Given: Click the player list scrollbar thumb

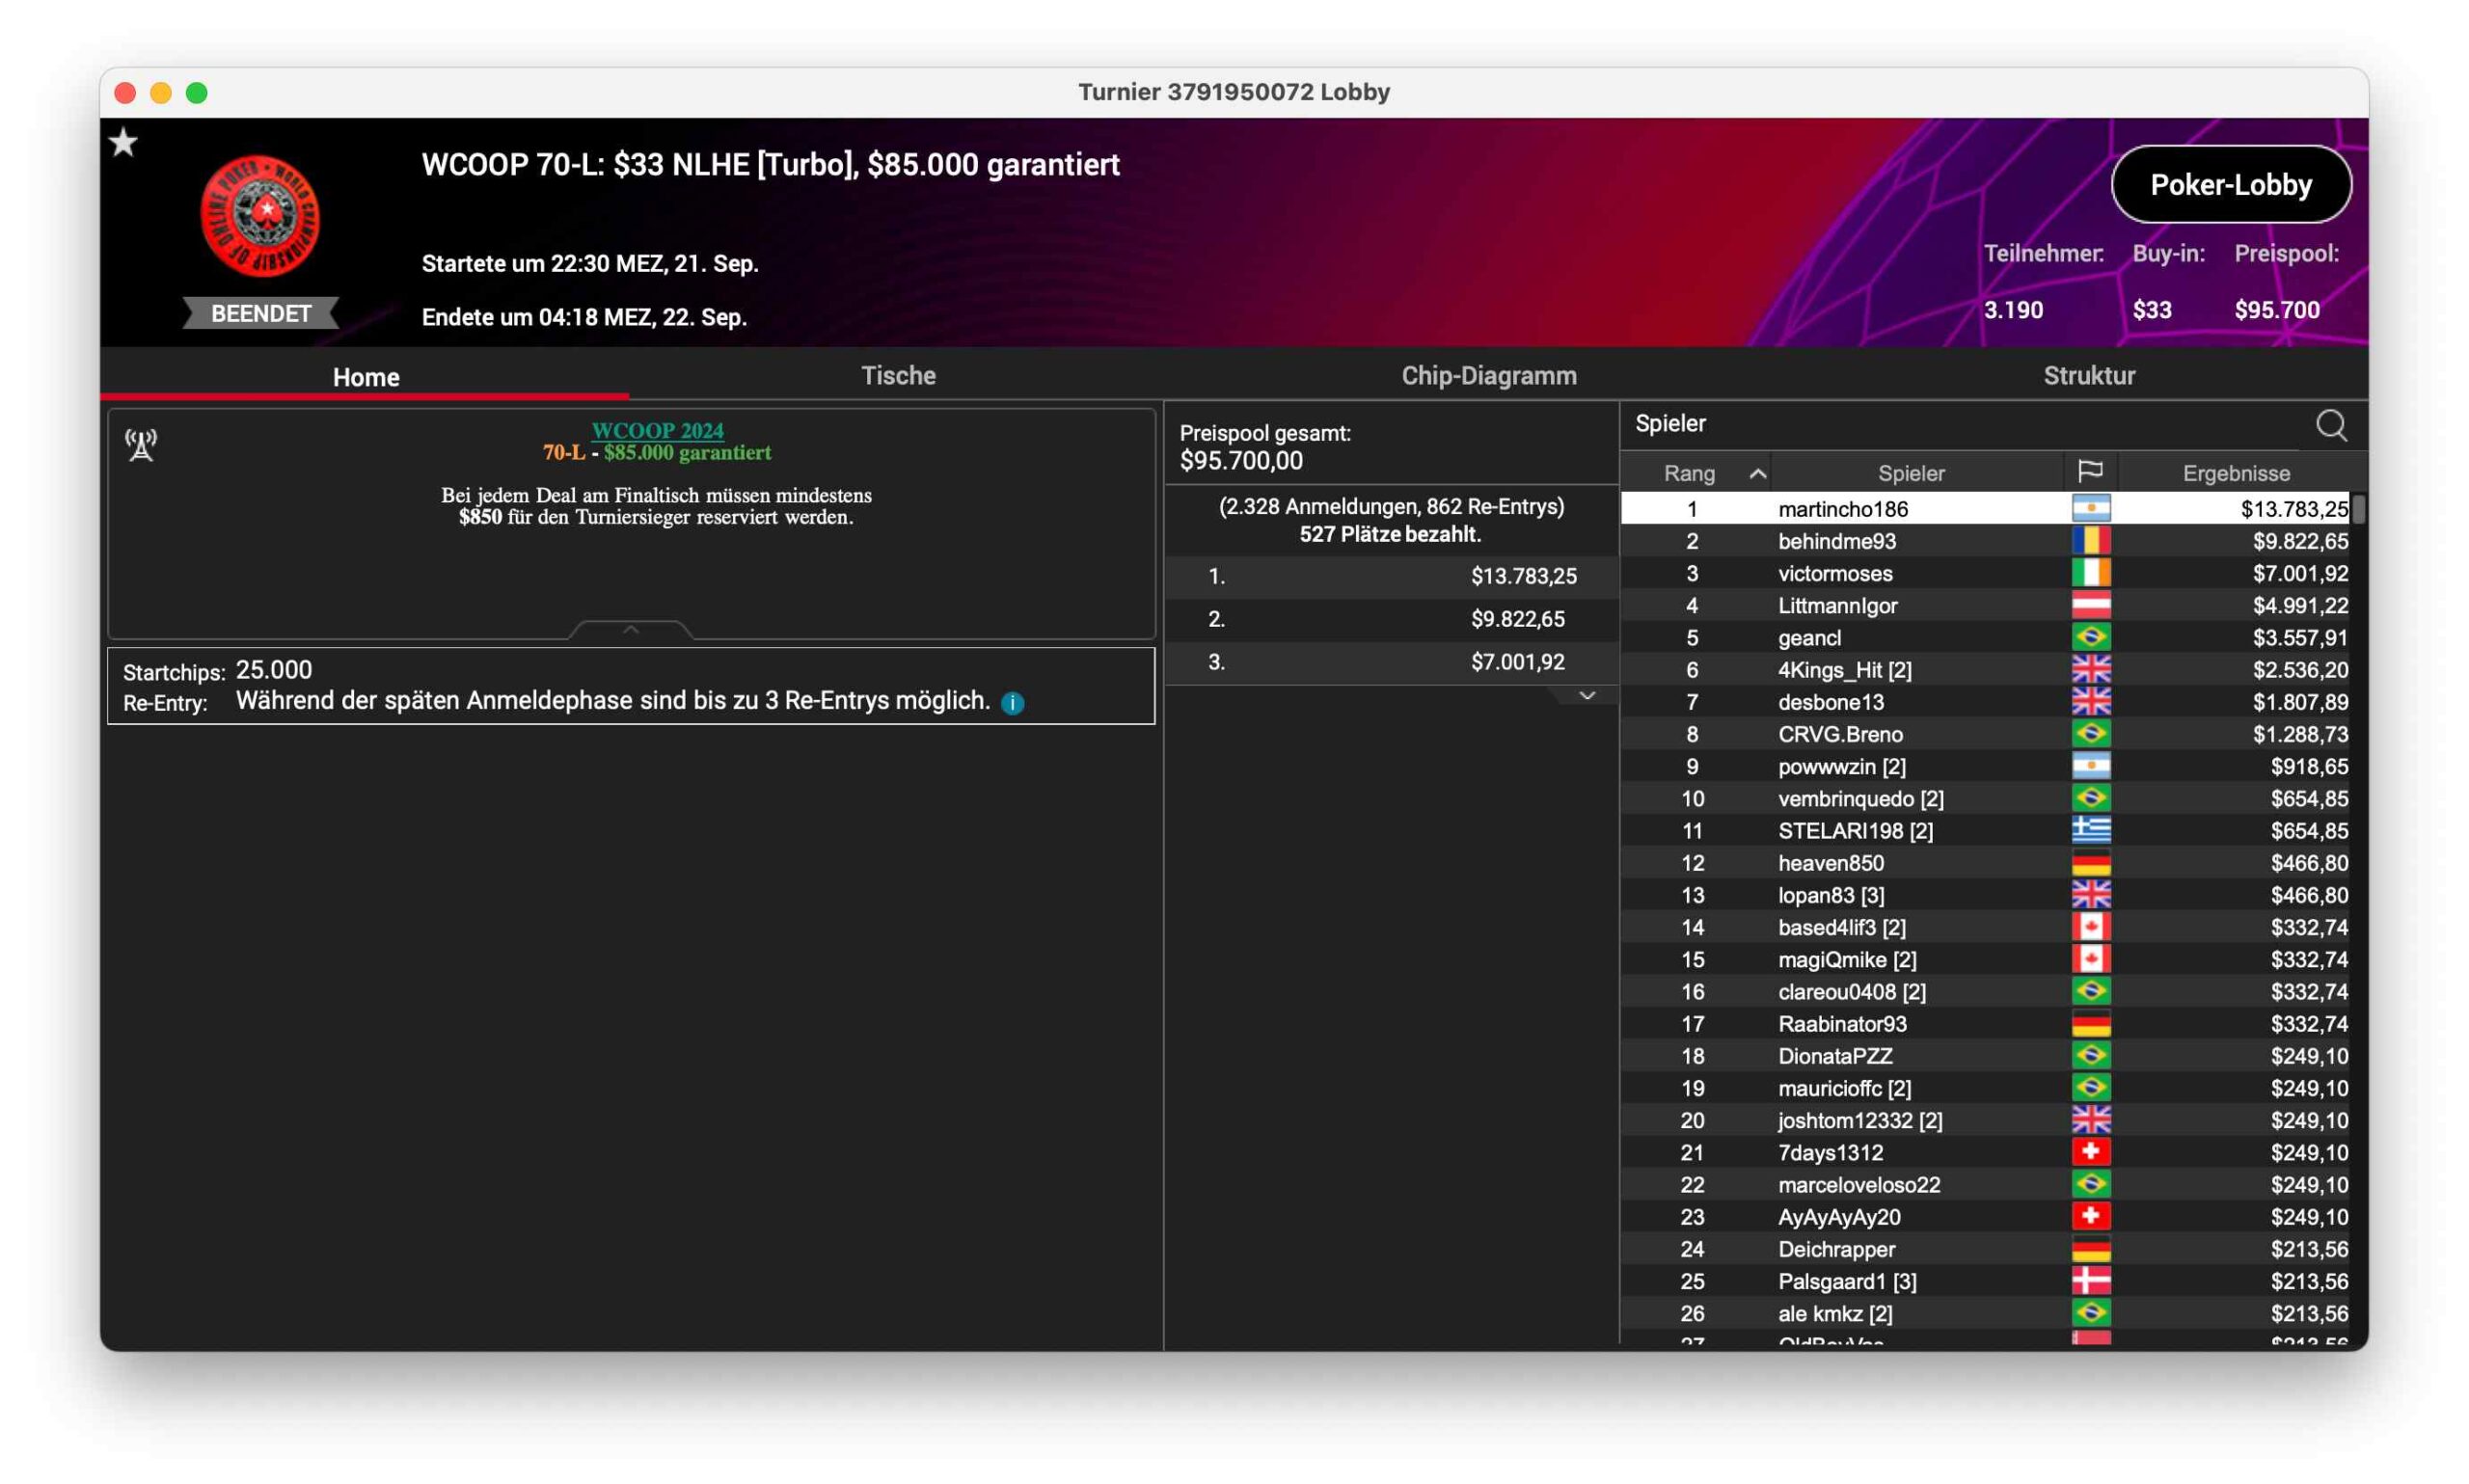Looking at the screenshot, I should 2358,509.
